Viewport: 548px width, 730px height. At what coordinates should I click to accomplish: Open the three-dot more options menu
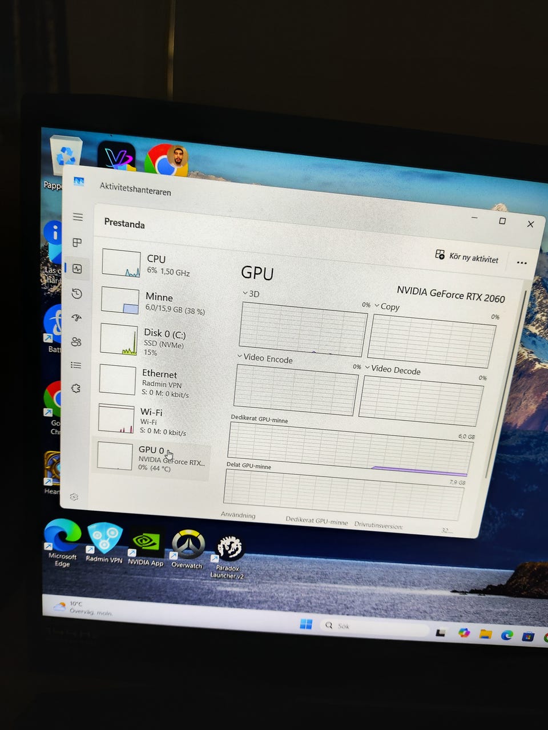(522, 263)
